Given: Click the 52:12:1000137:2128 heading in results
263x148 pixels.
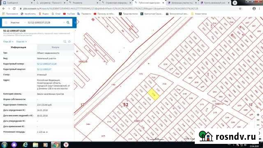Looking at the screenshot, I should (14, 31).
